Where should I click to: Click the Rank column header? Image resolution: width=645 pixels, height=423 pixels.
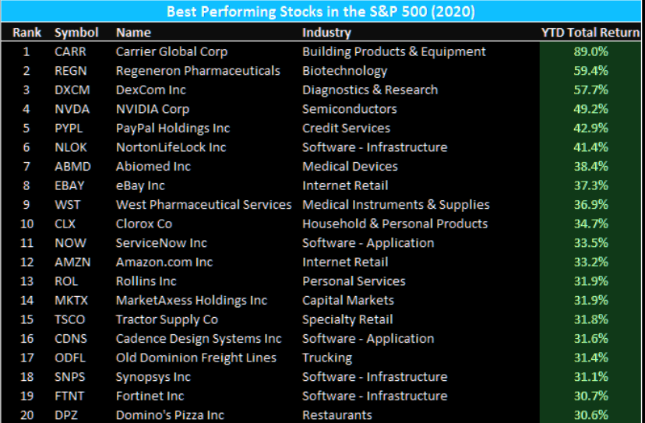26,33
